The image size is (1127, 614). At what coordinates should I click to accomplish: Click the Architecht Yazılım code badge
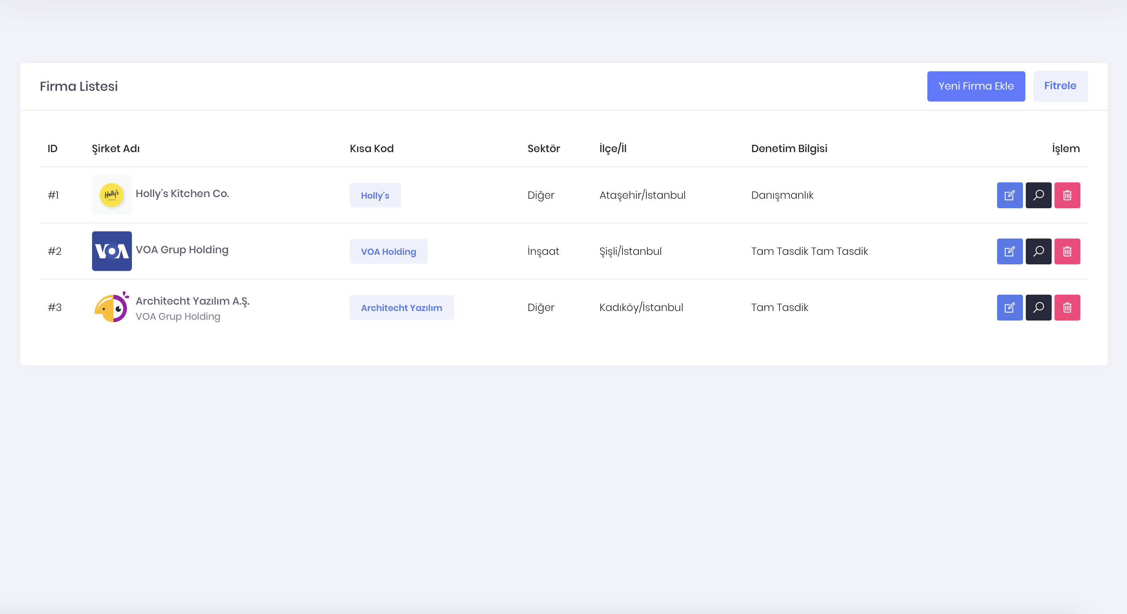tap(401, 307)
